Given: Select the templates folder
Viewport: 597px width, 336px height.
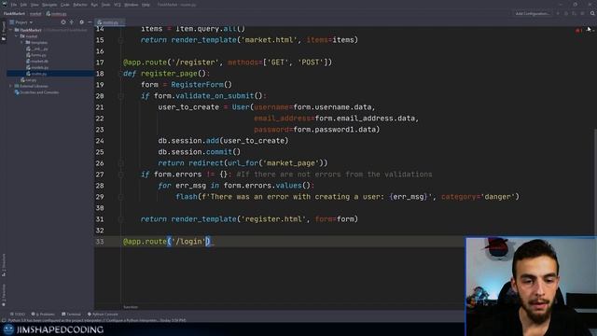Looking at the screenshot, I should click(x=36, y=42).
